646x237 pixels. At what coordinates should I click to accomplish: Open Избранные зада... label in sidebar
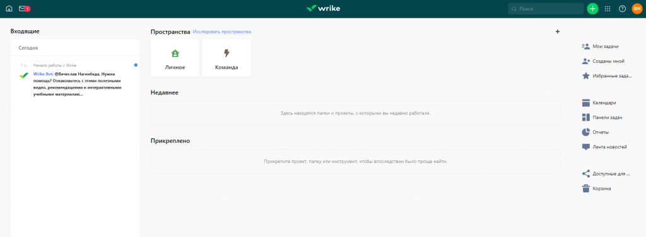(x=612, y=76)
